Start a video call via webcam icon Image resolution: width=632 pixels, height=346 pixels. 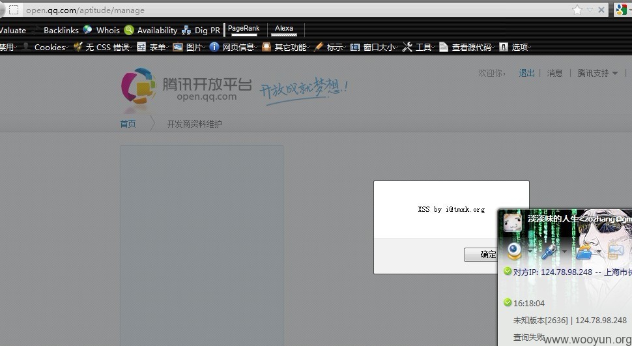(x=515, y=252)
